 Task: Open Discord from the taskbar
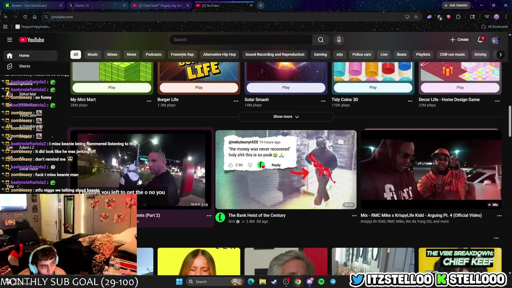click(x=310, y=282)
